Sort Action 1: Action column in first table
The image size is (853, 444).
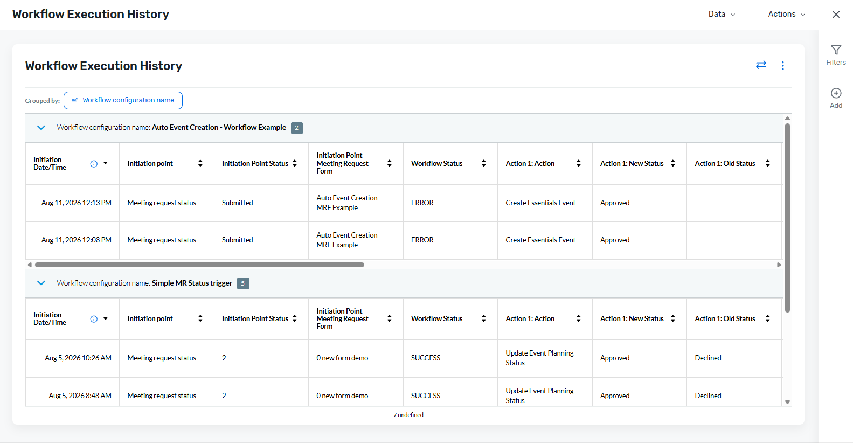tap(578, 163)
